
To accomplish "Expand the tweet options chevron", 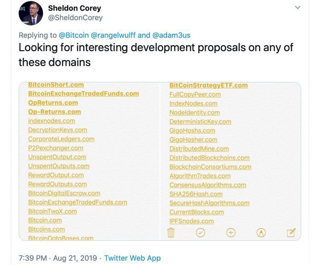I will (x=297, y=7).
